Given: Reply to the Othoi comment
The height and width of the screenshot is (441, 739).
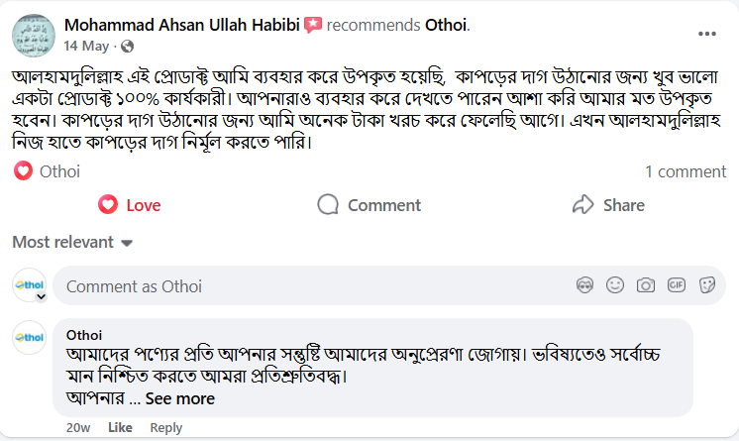Looking at the screenshot, I should click(x=166, y=427).
